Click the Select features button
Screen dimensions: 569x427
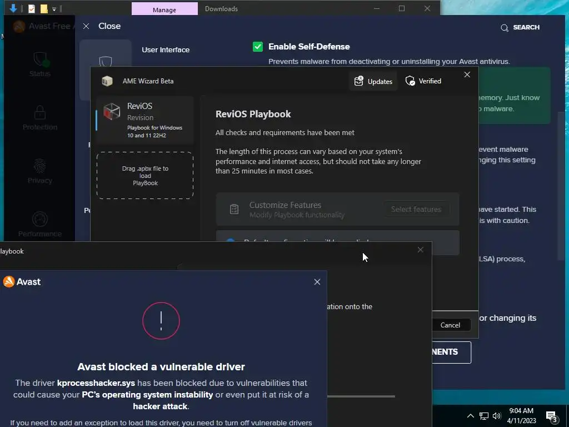(x=416, y=209)
